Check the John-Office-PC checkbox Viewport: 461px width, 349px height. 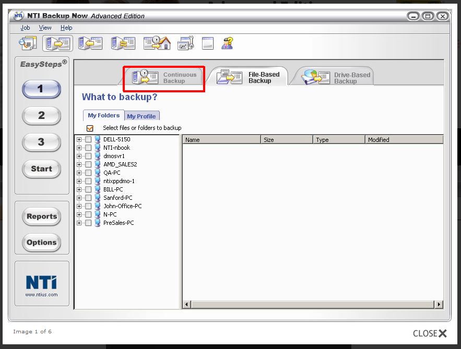88,206
